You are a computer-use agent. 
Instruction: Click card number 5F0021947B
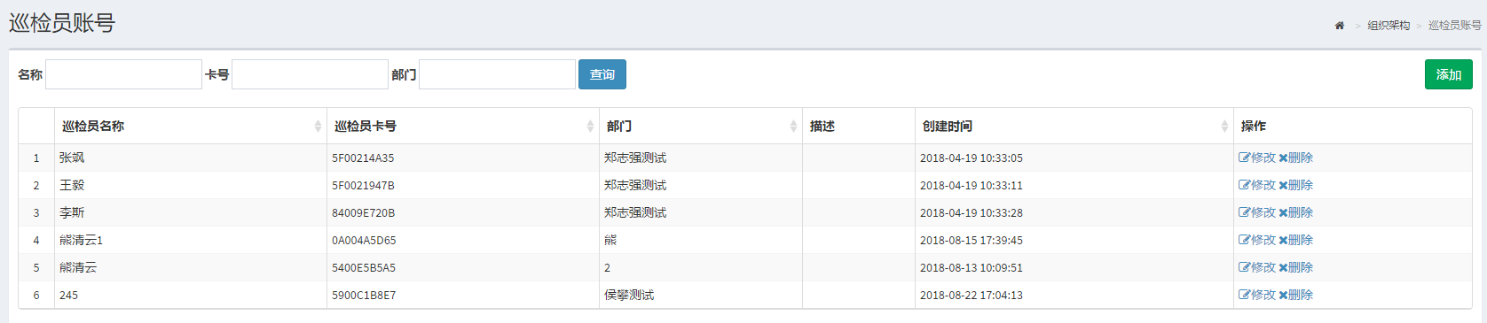point(363,185)
